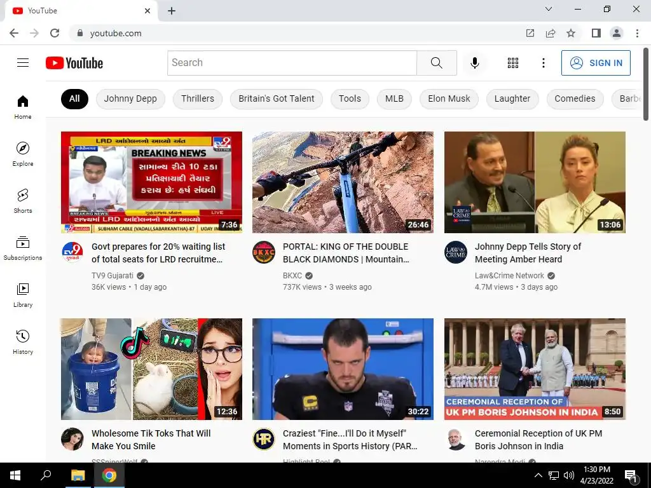Open YouTube settings three-dot menu
Viewport: 651px width, 488px height.
click(543, 63)
